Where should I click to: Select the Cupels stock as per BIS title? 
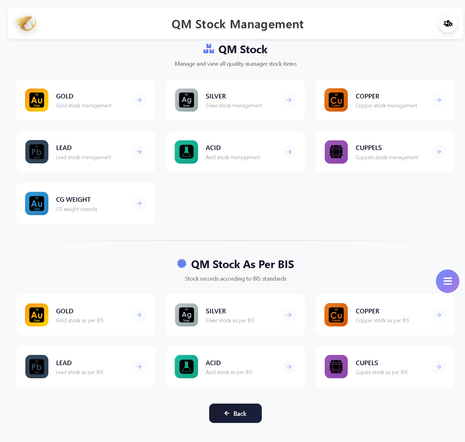[367, 363]
